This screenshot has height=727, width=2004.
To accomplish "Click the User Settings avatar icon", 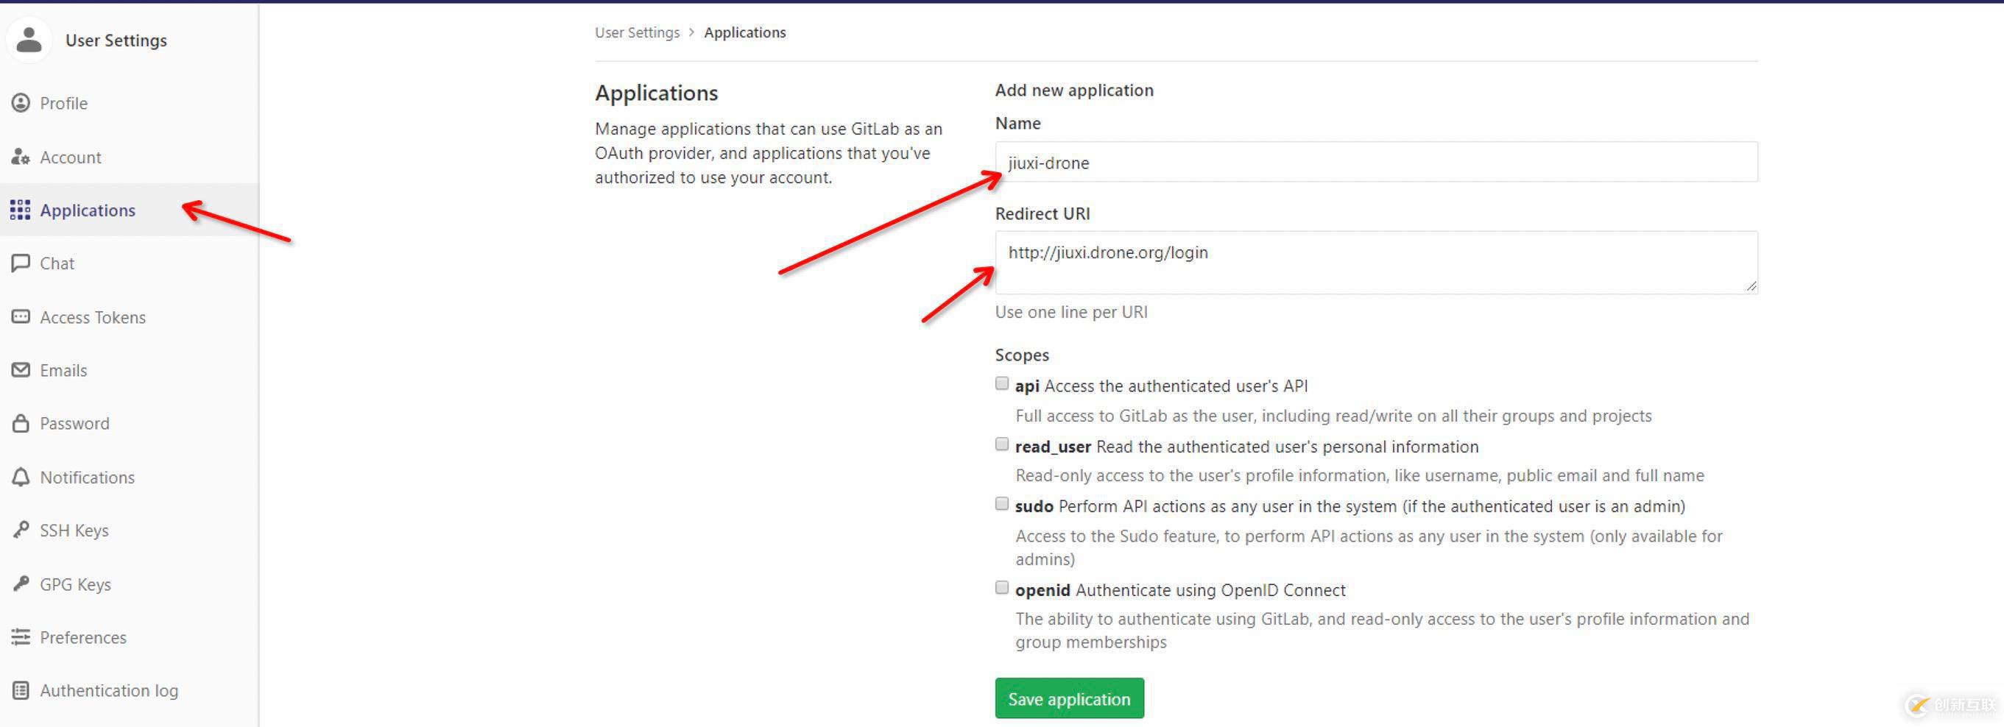I will 29,40.
